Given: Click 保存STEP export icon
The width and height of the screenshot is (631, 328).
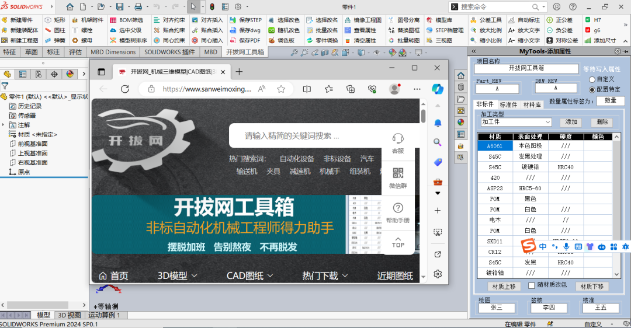Looking at the screenshot, I should point(233,20).
